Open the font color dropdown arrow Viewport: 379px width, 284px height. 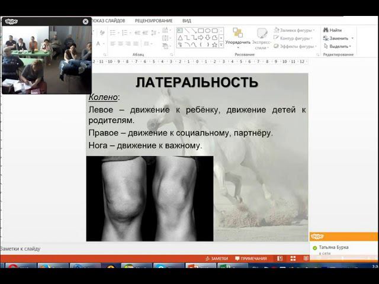pos(104,44)
